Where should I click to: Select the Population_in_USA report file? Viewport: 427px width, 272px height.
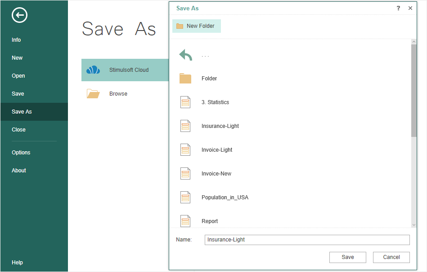290,197
